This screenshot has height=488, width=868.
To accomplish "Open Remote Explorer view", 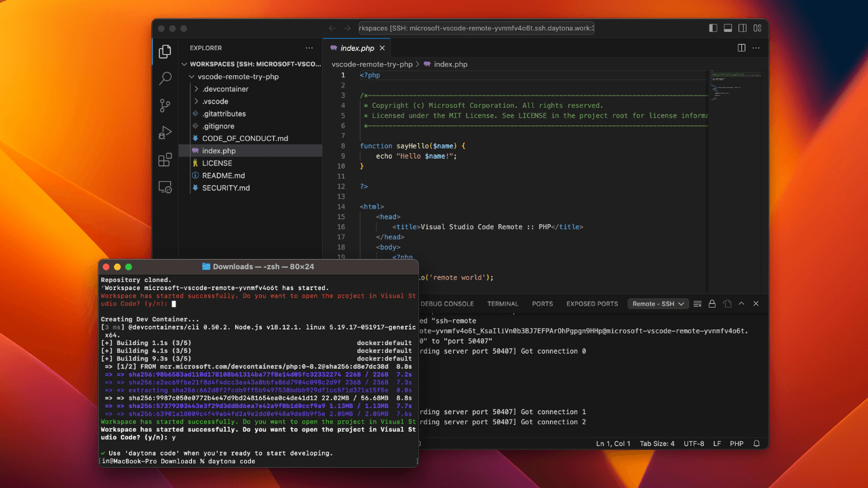I will pyautogui.click(x=165, y=187).
